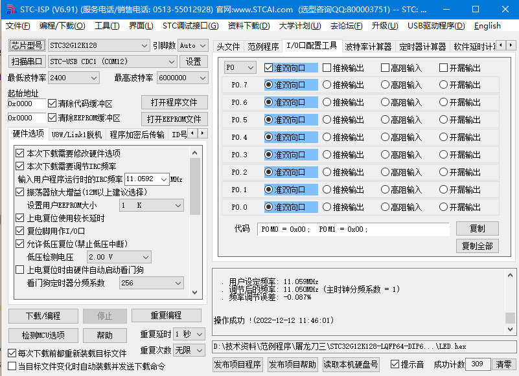Open 引脚数 Auto dropdown
519x376 pixels.
coord(193,46)
